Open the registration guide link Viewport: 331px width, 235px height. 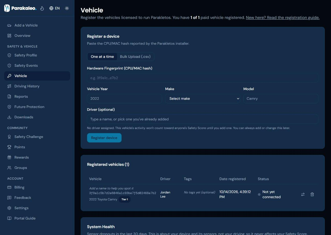[283, 18]
